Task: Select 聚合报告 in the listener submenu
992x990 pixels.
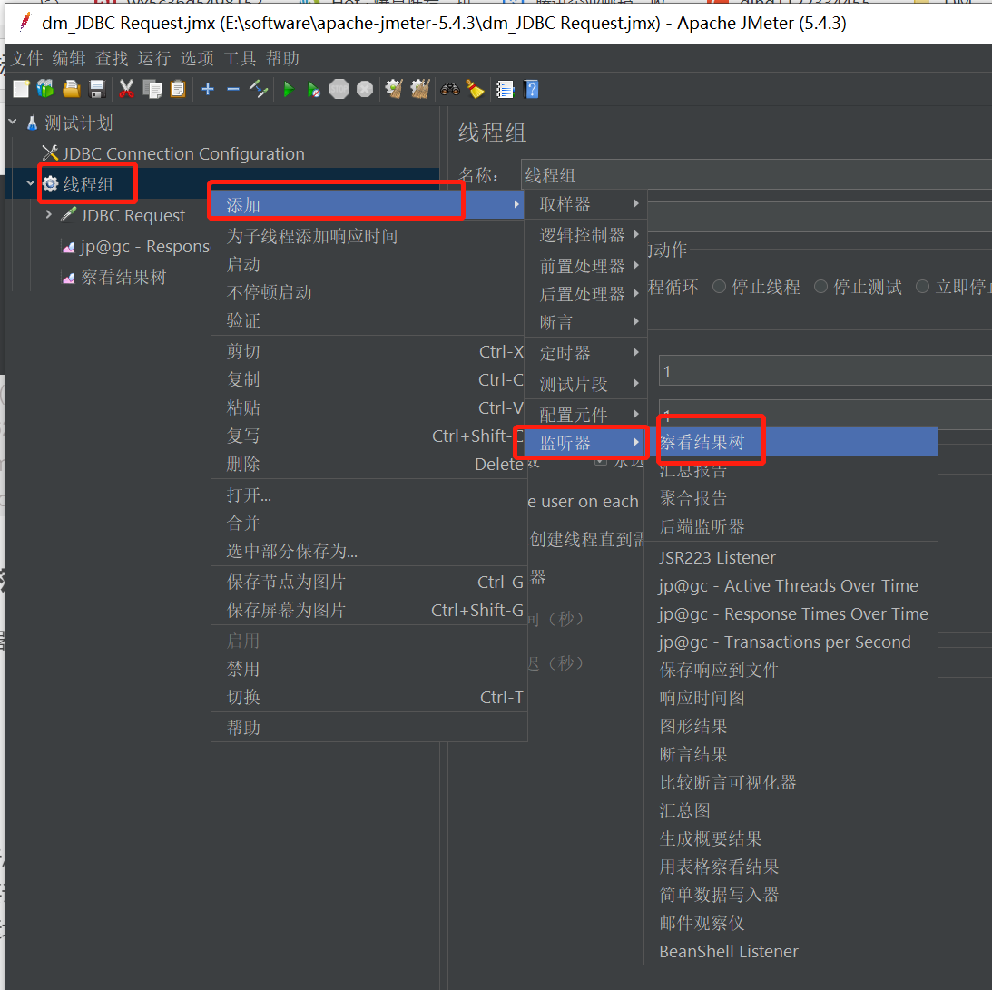Action: coord(791,498)
